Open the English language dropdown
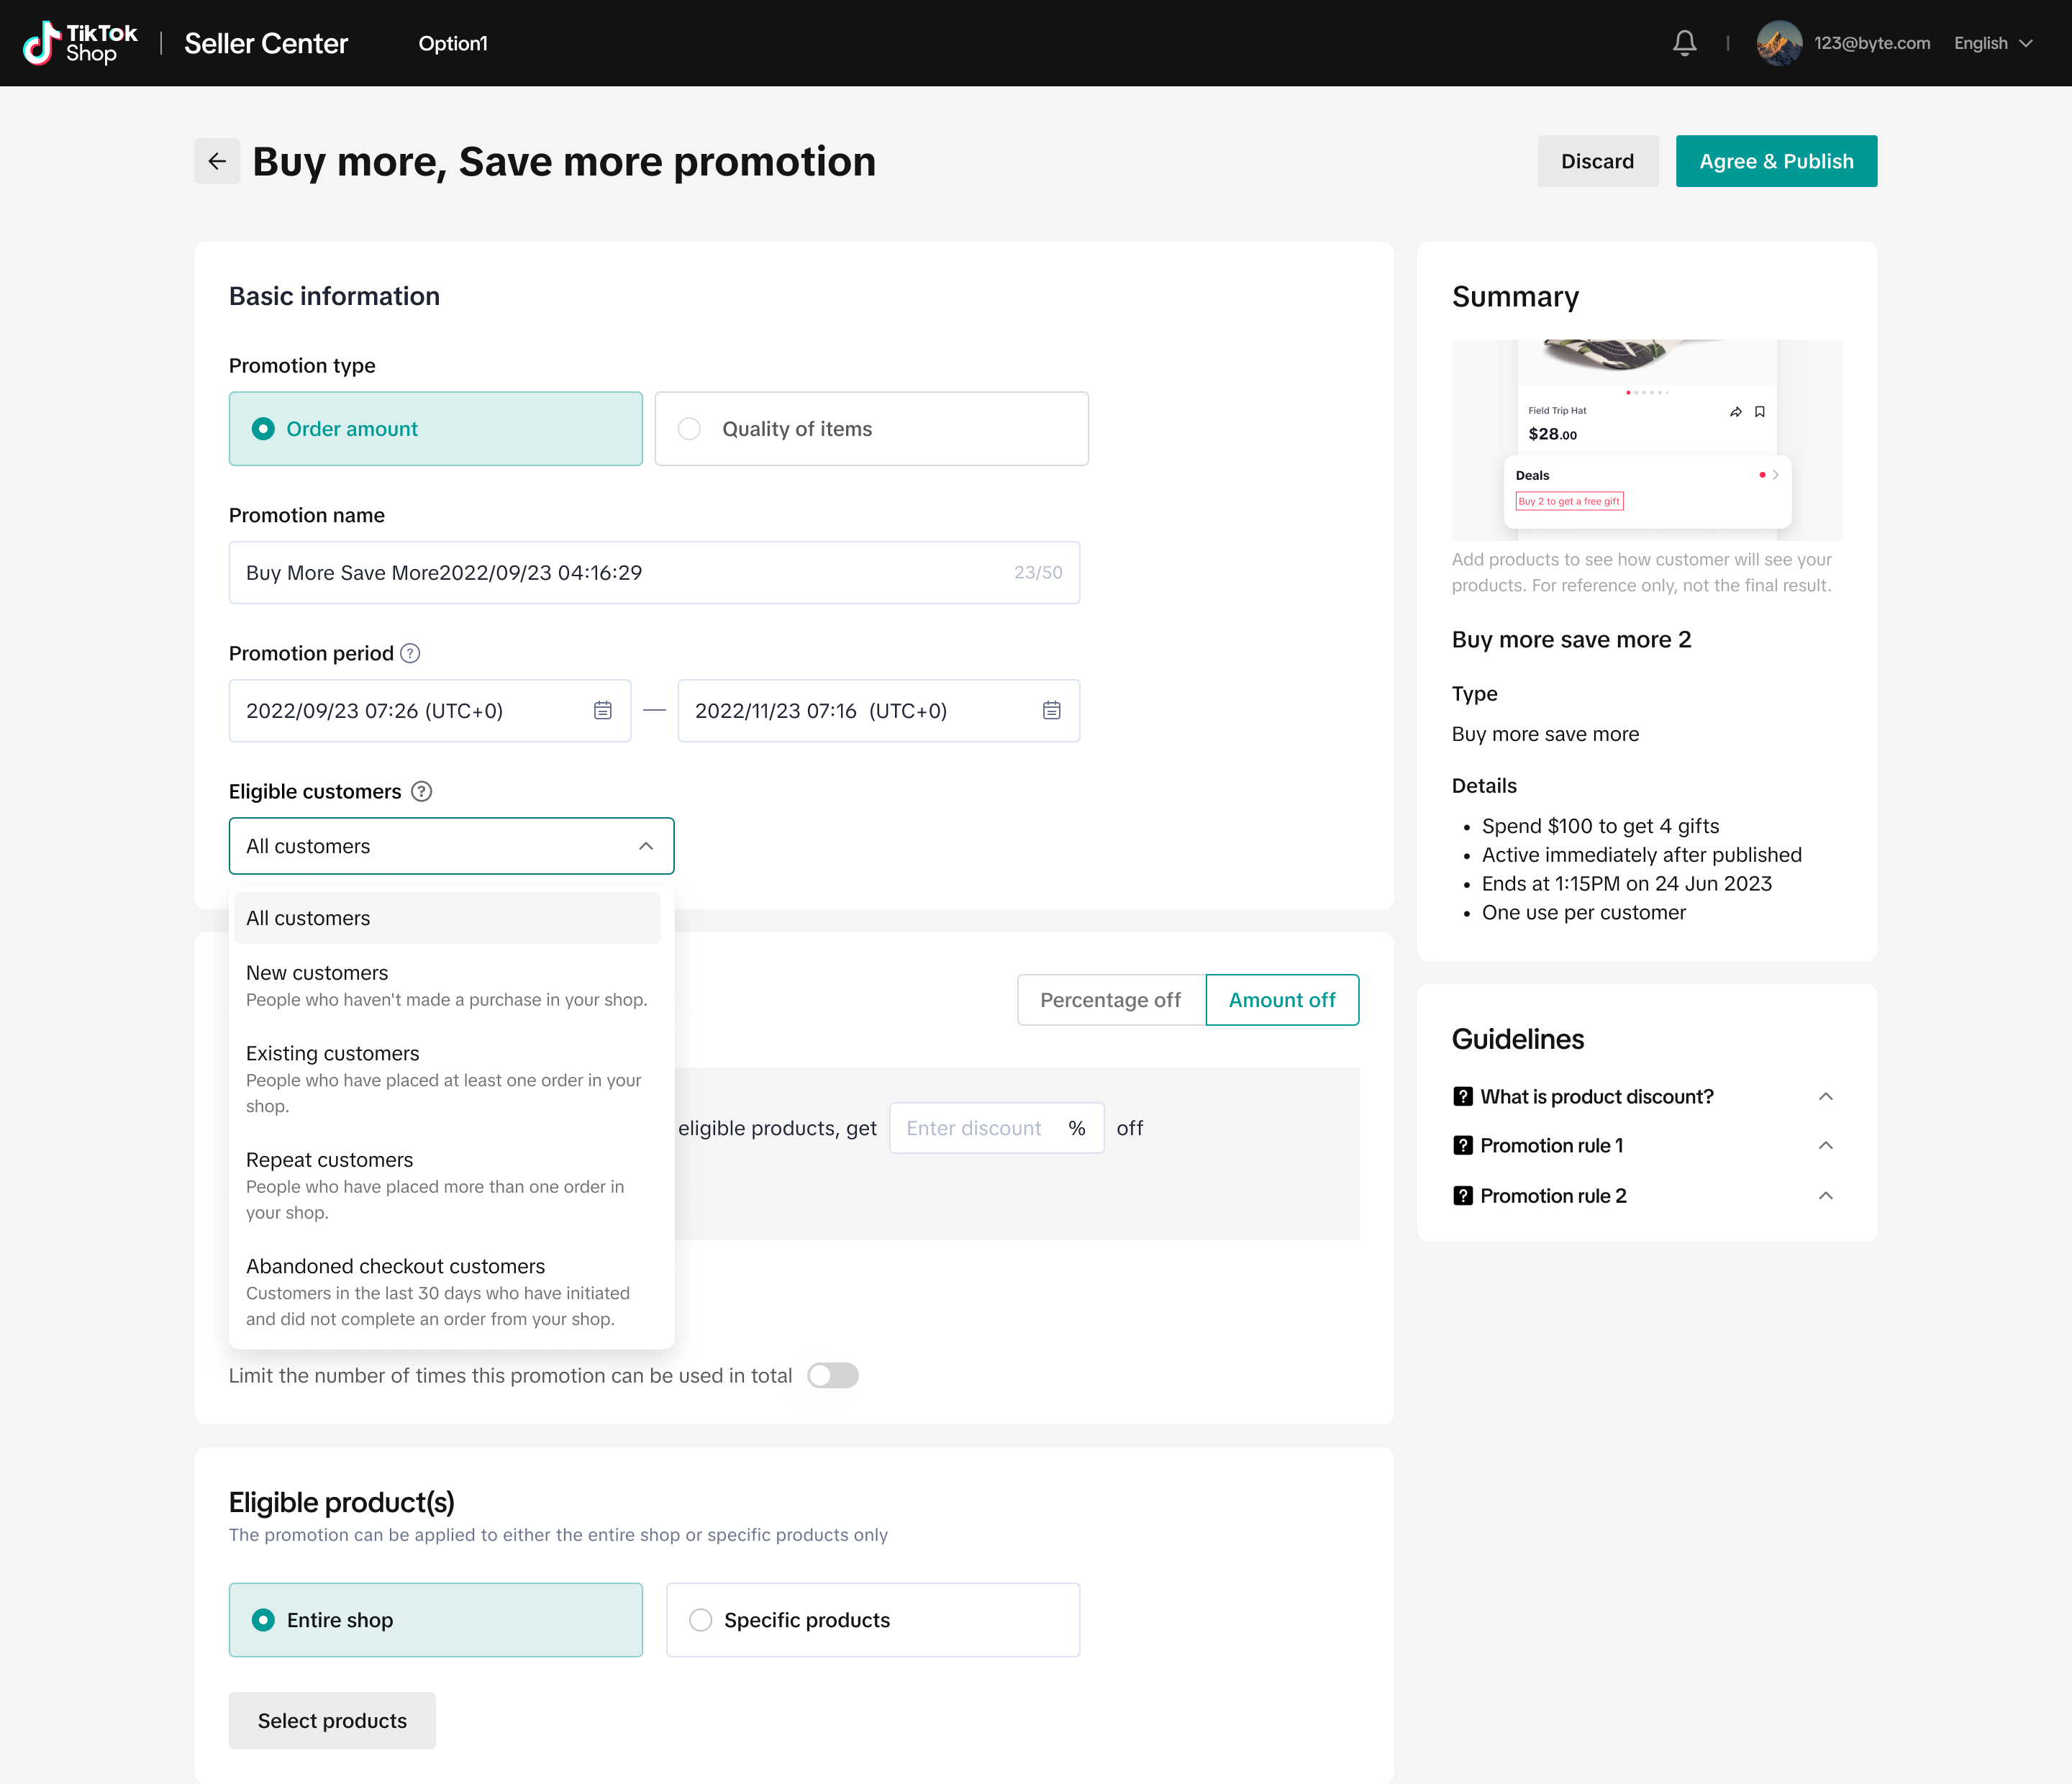Viewport: 2072px width, 1784px height. click(1993, 43)
